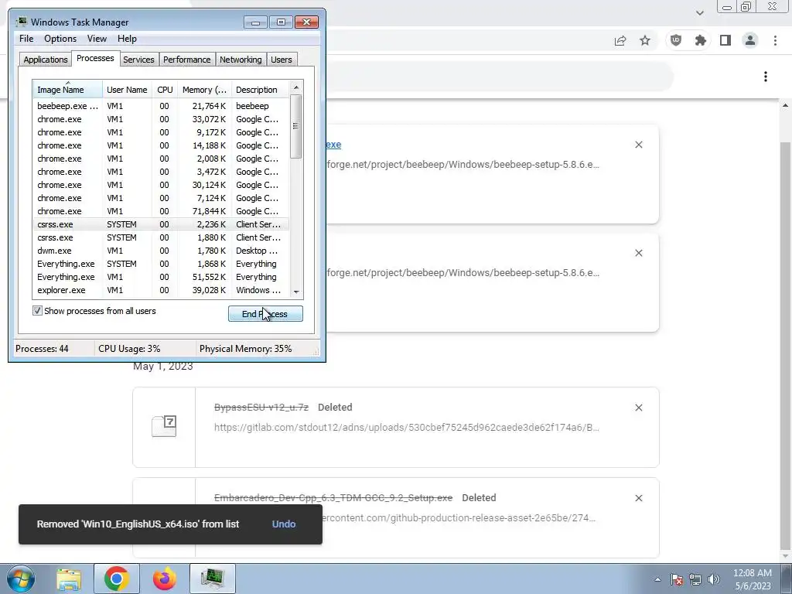
Task: Bookmark page with star icon
Action: pos(645,40)
